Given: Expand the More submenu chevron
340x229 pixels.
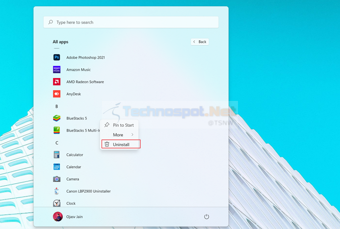Looking at the screenshot, I should pyautogui.click(x=132, y=135).
